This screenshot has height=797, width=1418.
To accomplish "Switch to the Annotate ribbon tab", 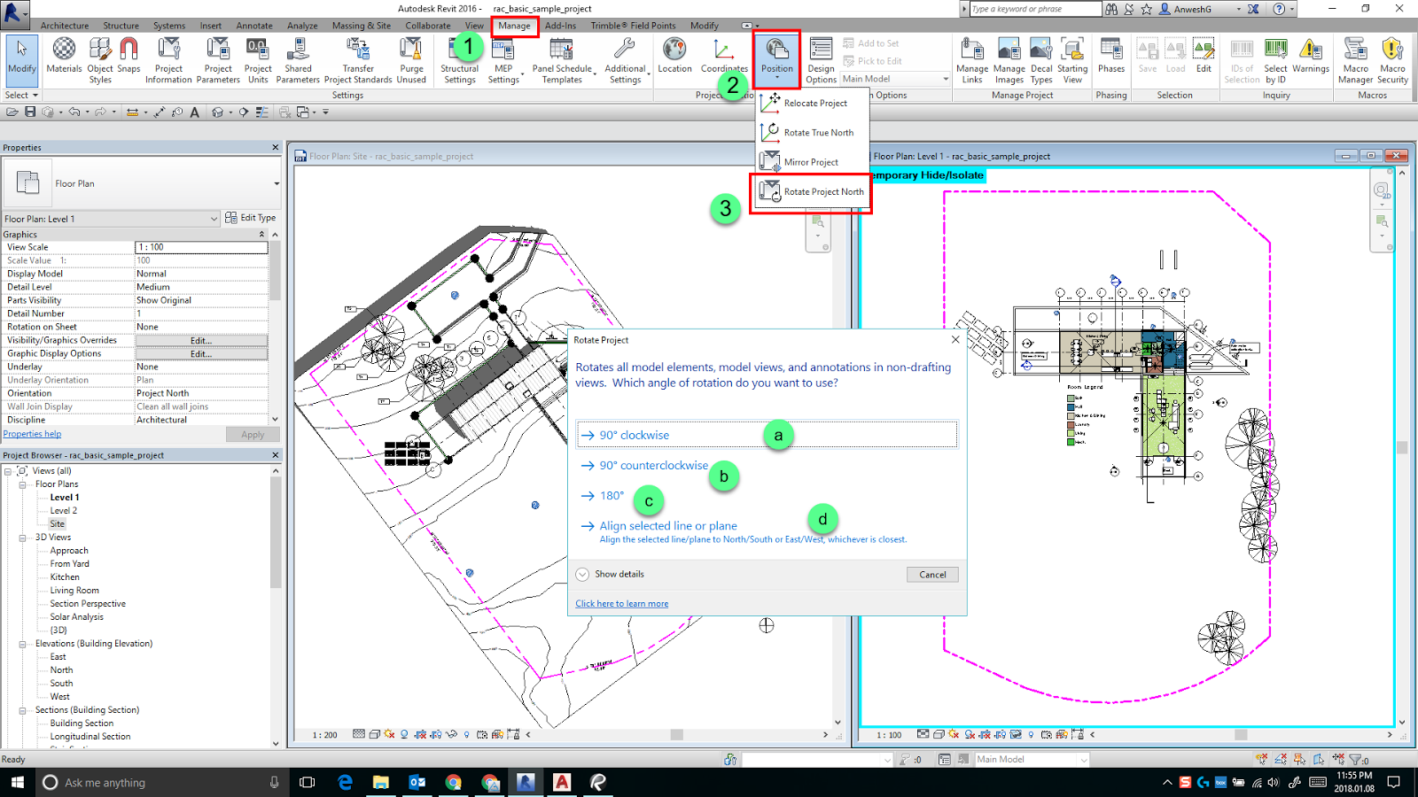I will 254,26.
